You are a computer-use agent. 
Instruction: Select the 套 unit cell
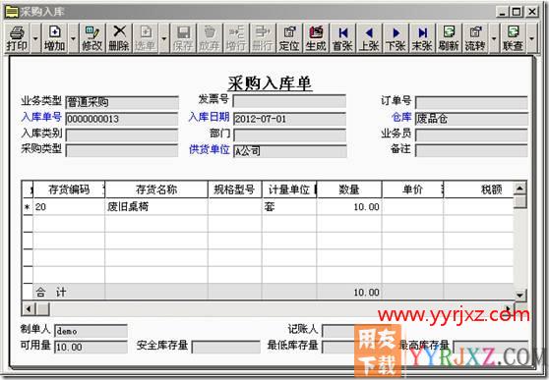click(289, 207)
